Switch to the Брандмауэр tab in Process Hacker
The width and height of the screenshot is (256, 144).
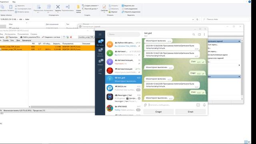point(27,40)
